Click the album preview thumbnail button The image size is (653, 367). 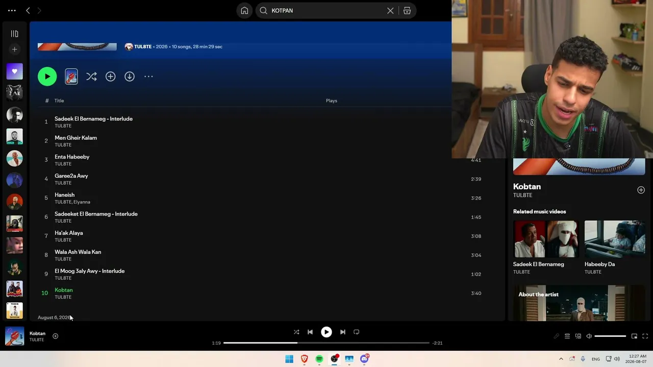coord(71,76)
